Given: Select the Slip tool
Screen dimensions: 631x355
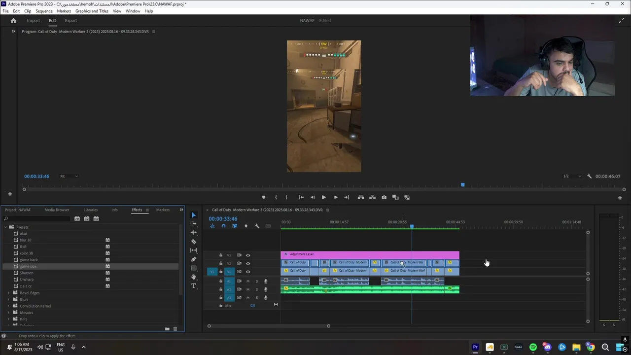Looking at the screenshot, I should 194,250.
